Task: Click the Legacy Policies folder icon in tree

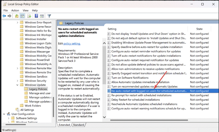Action: (26, 89)
